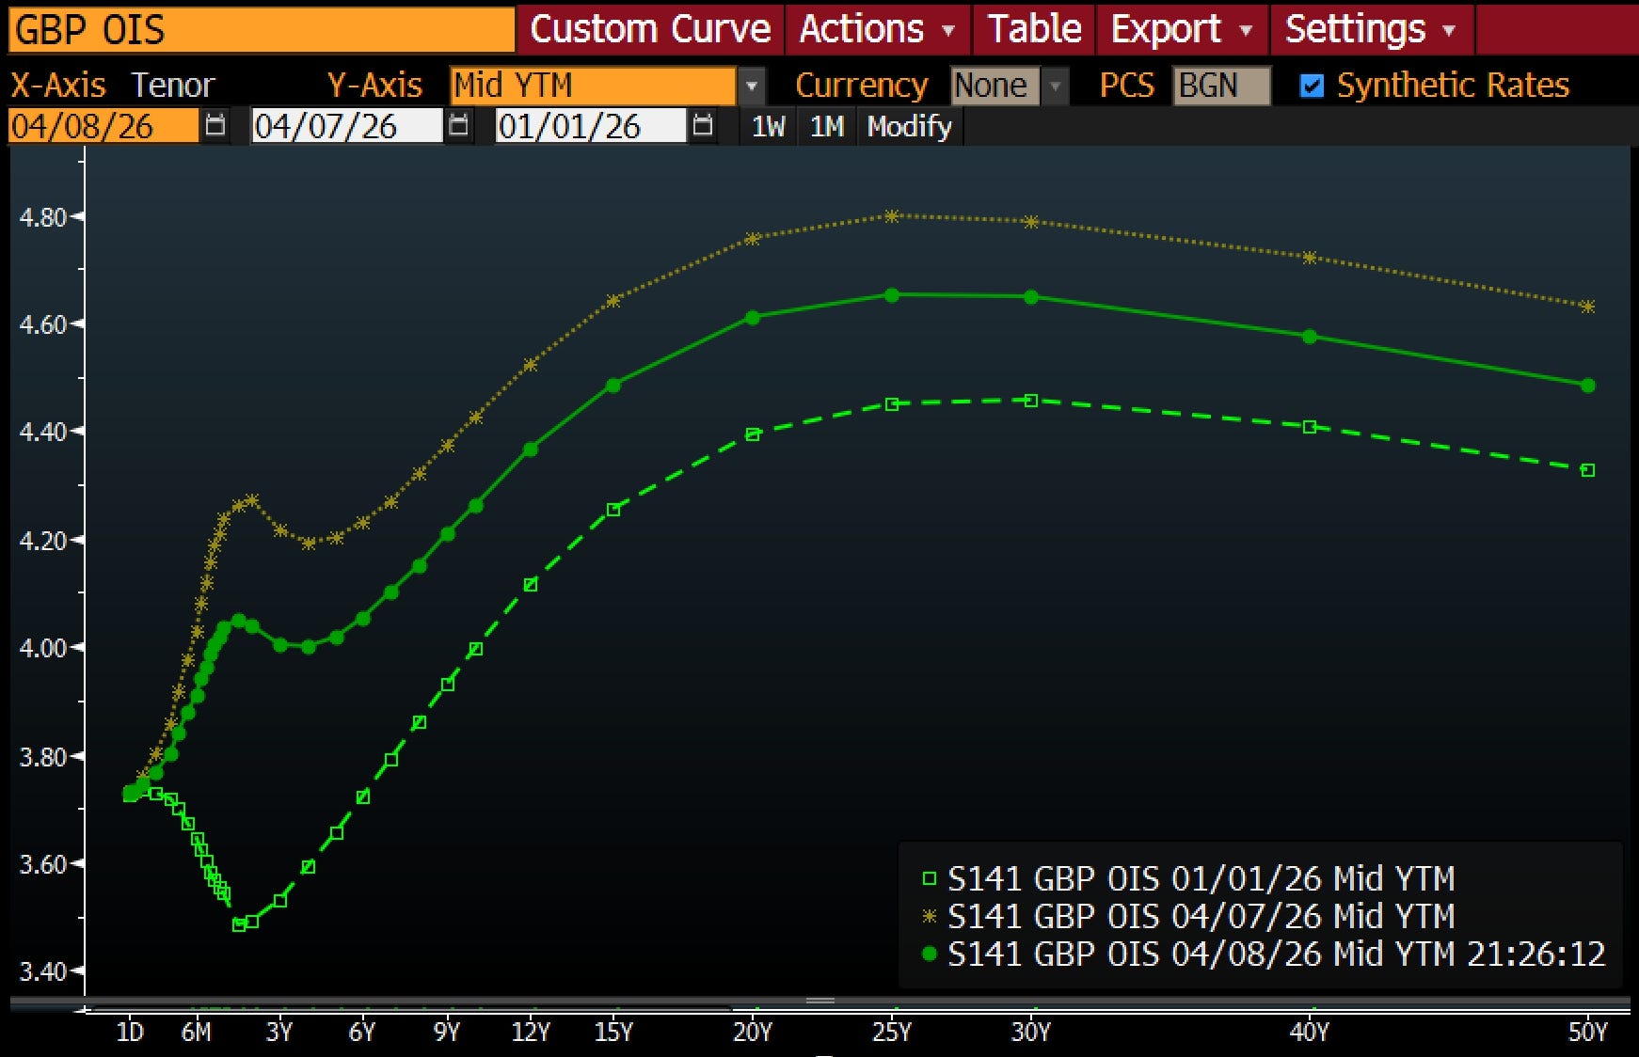The width and height of the screenshot is (1639, 1057).
Task: Click the Custom Curve button
Action: coord(650,29)
